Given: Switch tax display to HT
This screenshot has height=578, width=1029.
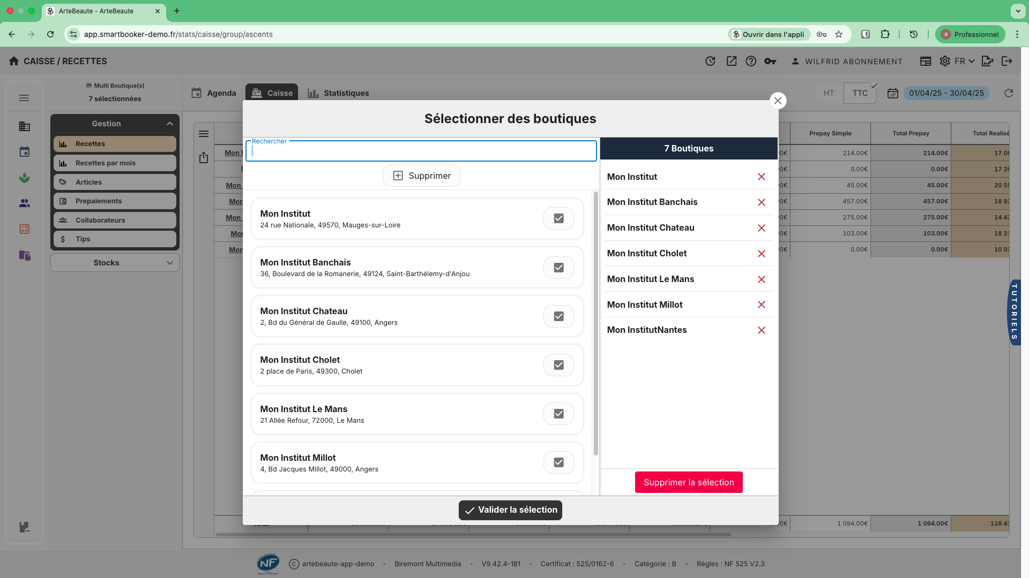Looking at the screenshot, I should click(x=829, y=93).
